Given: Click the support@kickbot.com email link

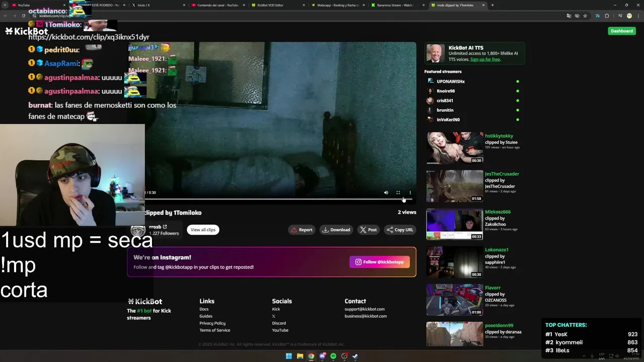Looking at the screenshot, I should [364, 309].
